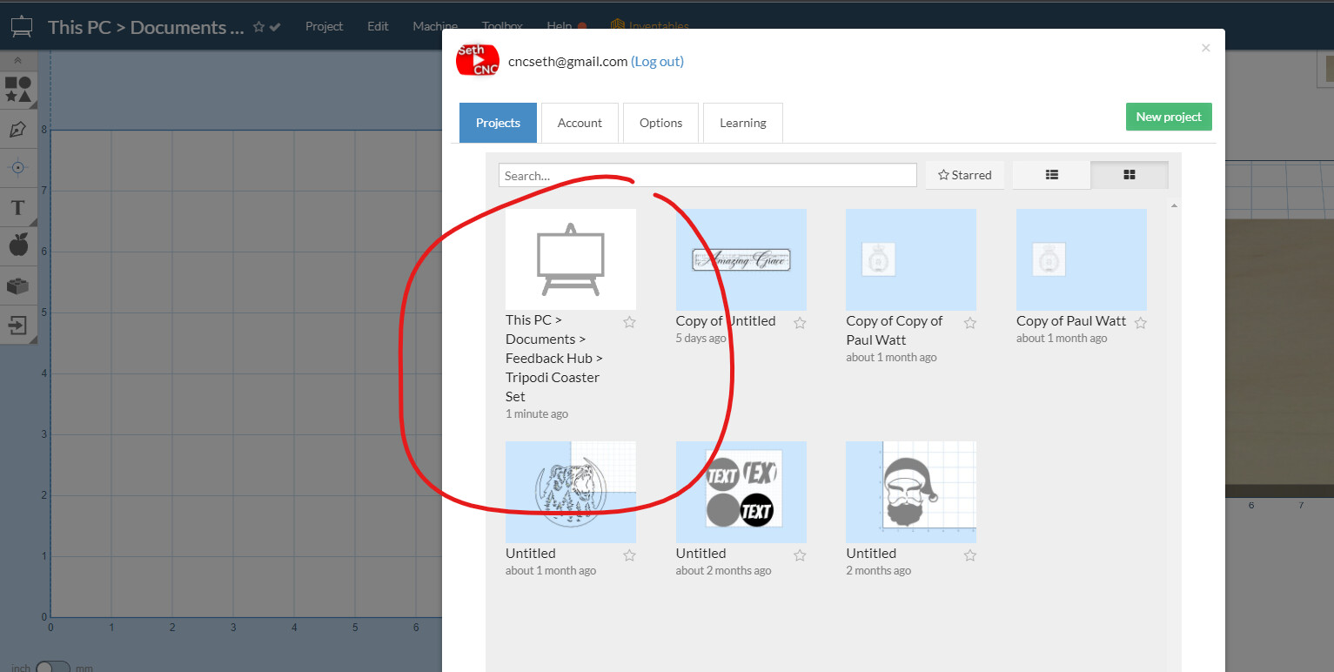The width and height of the screenshot is (1334, 672).
Task: Switch to grid view of projects
Action: (x=1129, y=175)
